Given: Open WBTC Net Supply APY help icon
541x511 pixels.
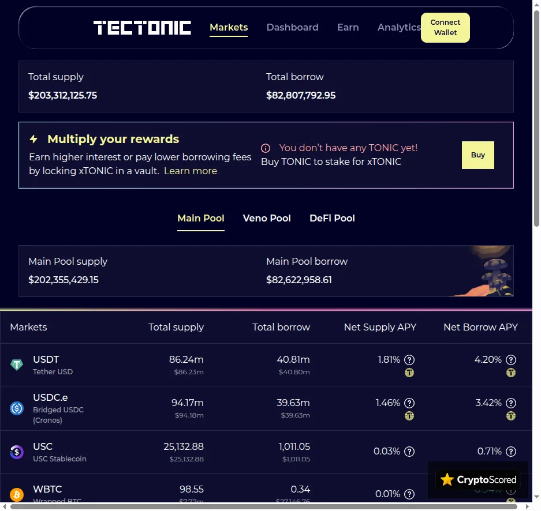Looking at the screenshot, I should (409, 494).
